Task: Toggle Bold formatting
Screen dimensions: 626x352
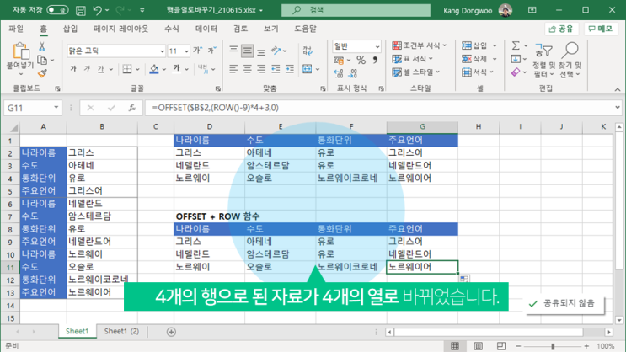Action: [x=73, y=69]
